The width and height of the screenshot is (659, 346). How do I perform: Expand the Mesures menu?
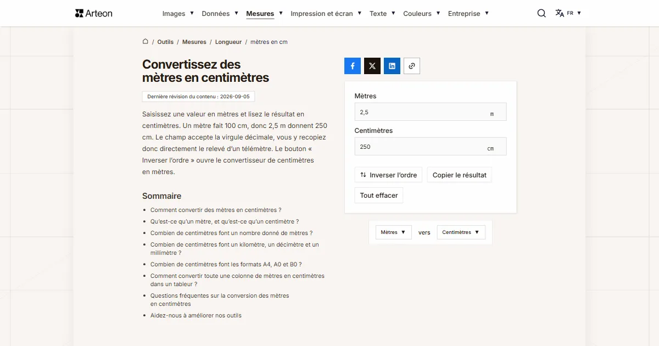264,13
